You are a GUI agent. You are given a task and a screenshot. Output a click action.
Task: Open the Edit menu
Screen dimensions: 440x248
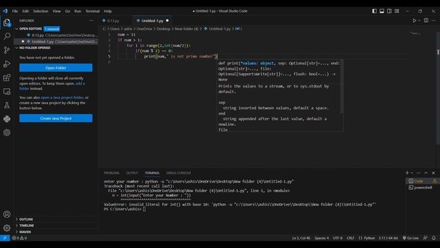[25, 11]
